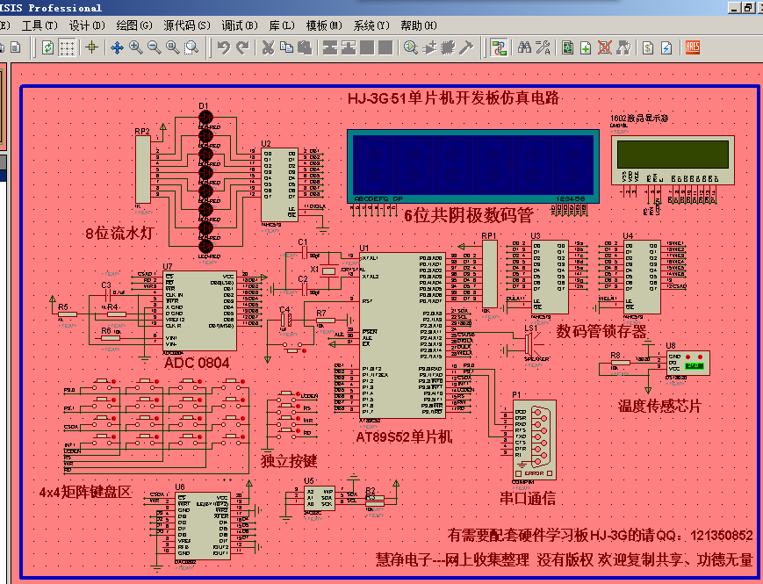Open the 设计(D) menu
The image size is (763, 584).
click(87, 25)
